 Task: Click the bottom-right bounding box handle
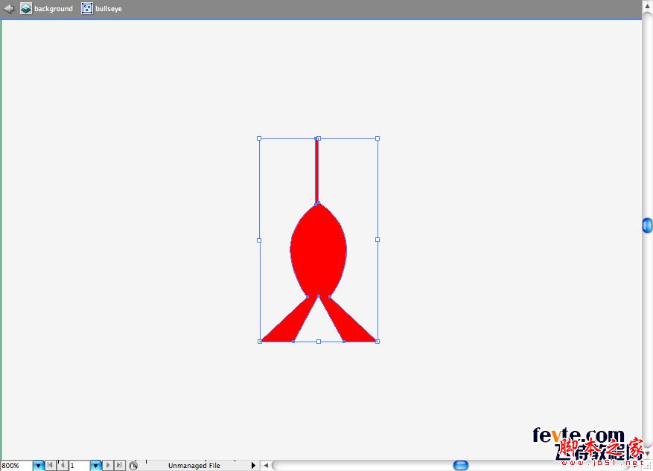[378, 342]
